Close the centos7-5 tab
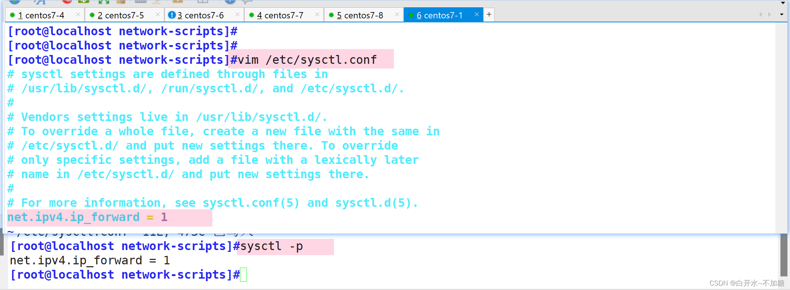 [158, 14]
